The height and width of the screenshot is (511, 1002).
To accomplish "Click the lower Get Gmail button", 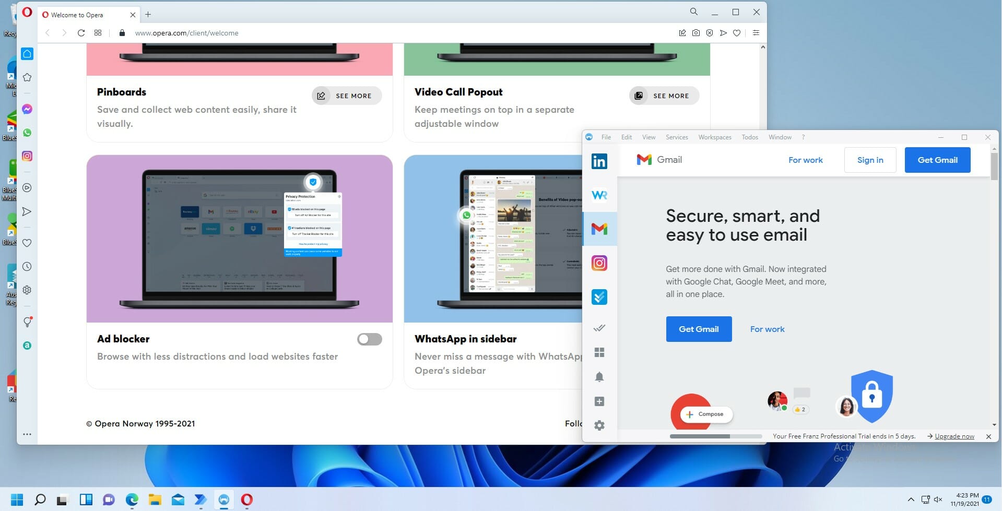I will click(x=699, y=329).
